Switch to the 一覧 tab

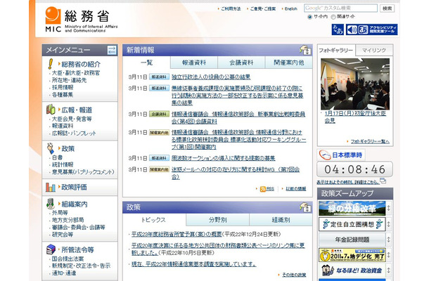coord(147,63)
